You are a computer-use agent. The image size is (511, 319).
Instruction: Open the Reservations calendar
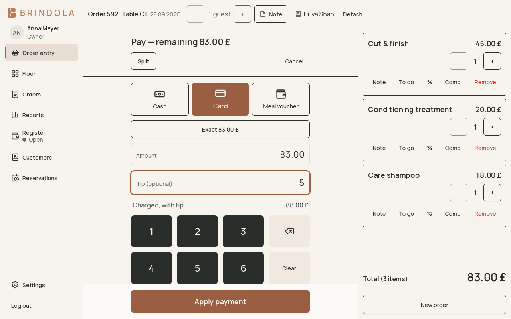41,178
